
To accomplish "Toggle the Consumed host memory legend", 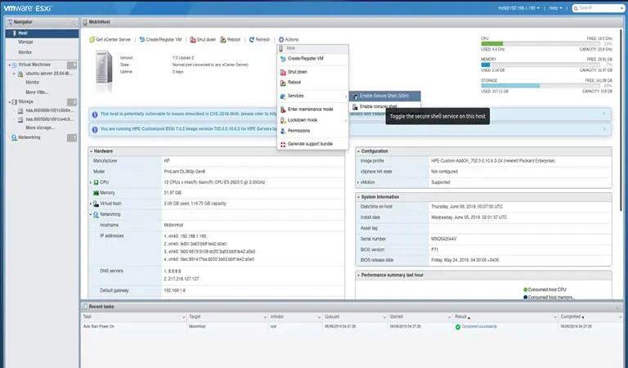I will pos(549,298).
